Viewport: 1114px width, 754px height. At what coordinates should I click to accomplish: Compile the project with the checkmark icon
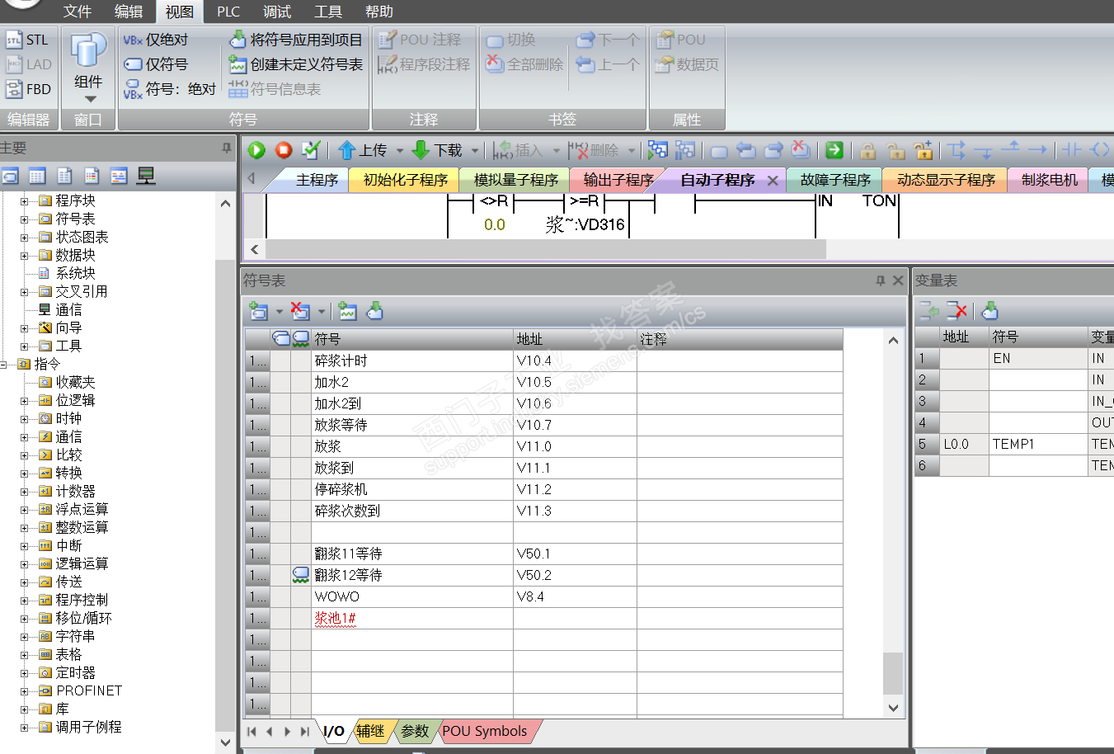coord(311,150)
